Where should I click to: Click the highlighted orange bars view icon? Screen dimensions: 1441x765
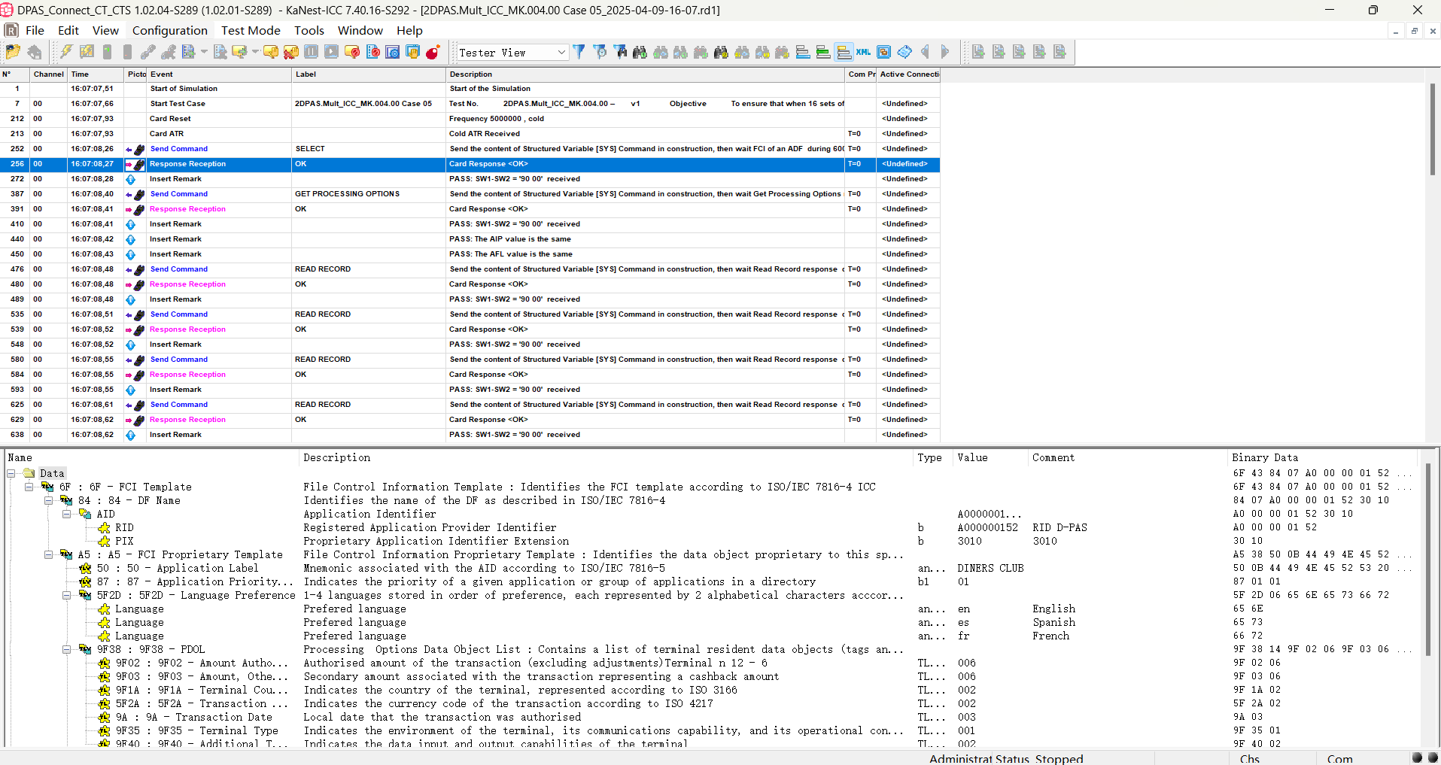click(844, 52)
